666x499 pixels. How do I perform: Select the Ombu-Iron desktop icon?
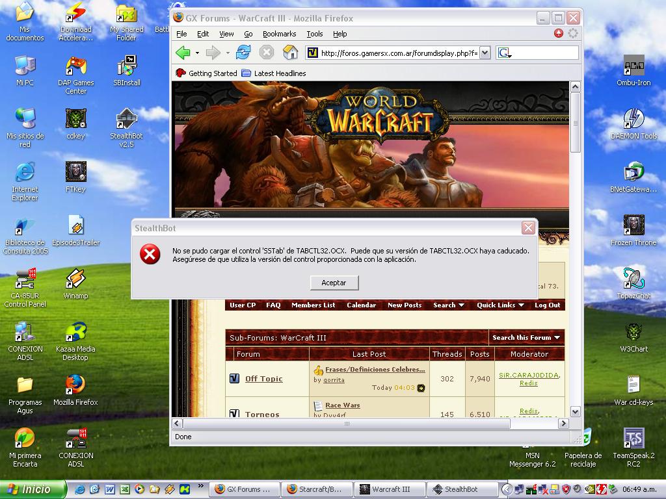(633, 70)
